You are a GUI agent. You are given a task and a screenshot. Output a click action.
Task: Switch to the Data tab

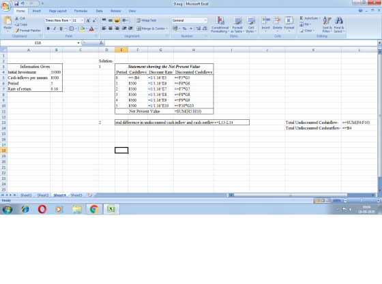[x=99, y=11]
